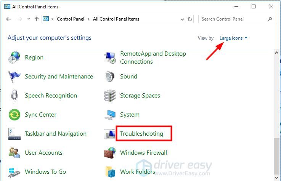Viewport: 281px width, 181px height.
Task: Open the Region globe icon
Action: point(14,58)
